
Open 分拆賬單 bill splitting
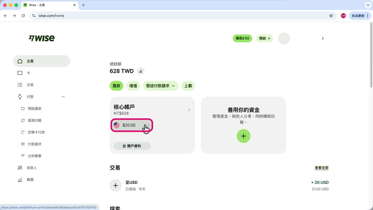coord(34,156)
